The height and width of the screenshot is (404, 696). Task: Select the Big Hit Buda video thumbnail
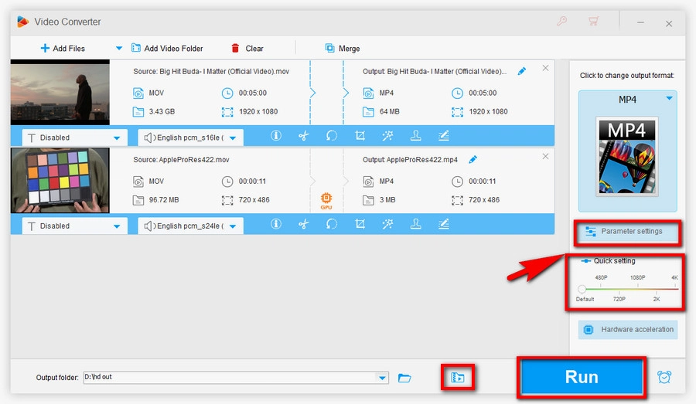tap(60, 92)
